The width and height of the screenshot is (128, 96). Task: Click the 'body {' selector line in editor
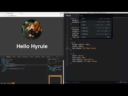point(73,18)
